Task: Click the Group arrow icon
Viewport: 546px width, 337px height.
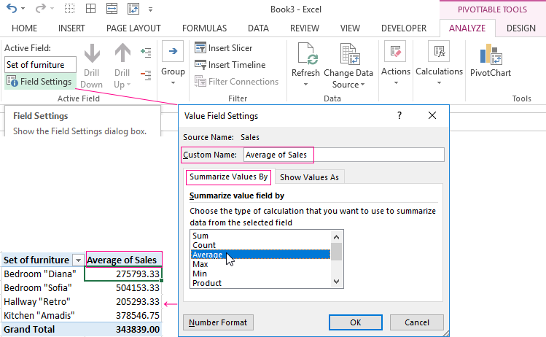Action: click(173, 53)
